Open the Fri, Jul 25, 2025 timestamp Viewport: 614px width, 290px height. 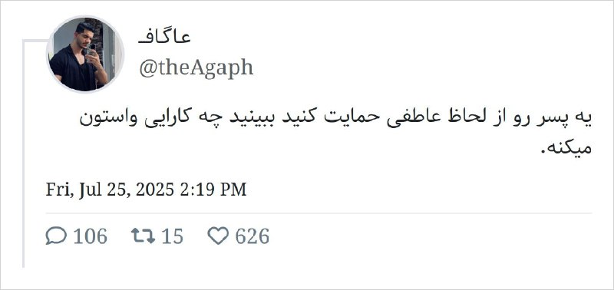(x=146, y=189)
